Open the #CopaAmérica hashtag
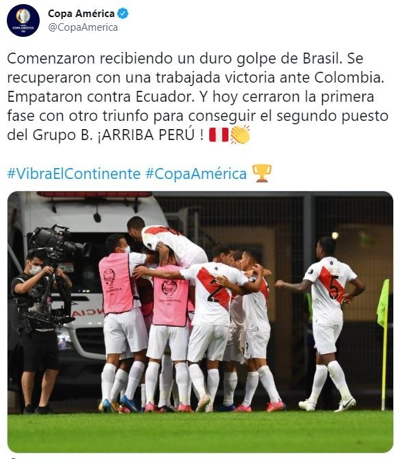 196,173
